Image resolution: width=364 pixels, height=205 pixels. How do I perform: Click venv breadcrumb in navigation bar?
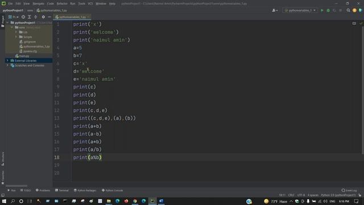point(30,10)
